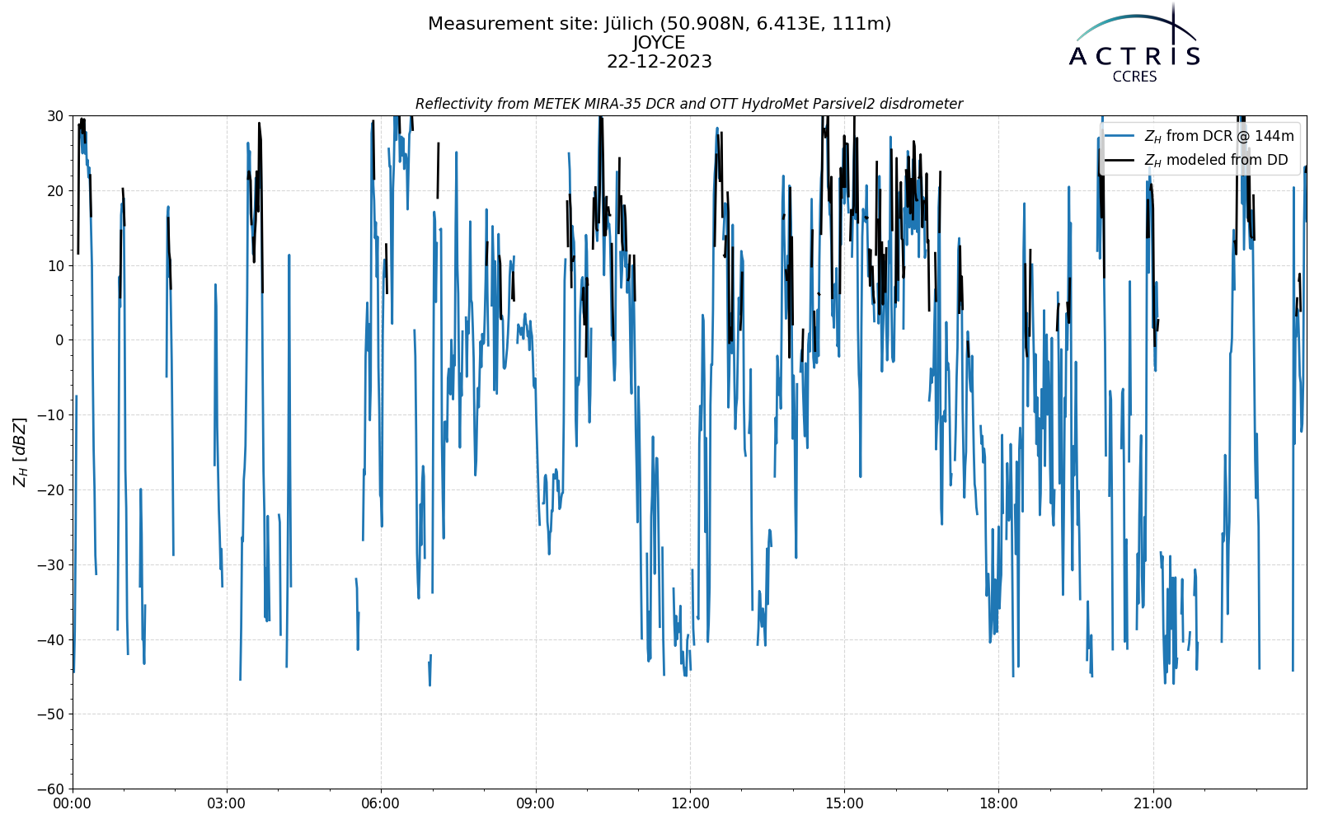Click the 00:00 x-axis tick label

point(73,803)
